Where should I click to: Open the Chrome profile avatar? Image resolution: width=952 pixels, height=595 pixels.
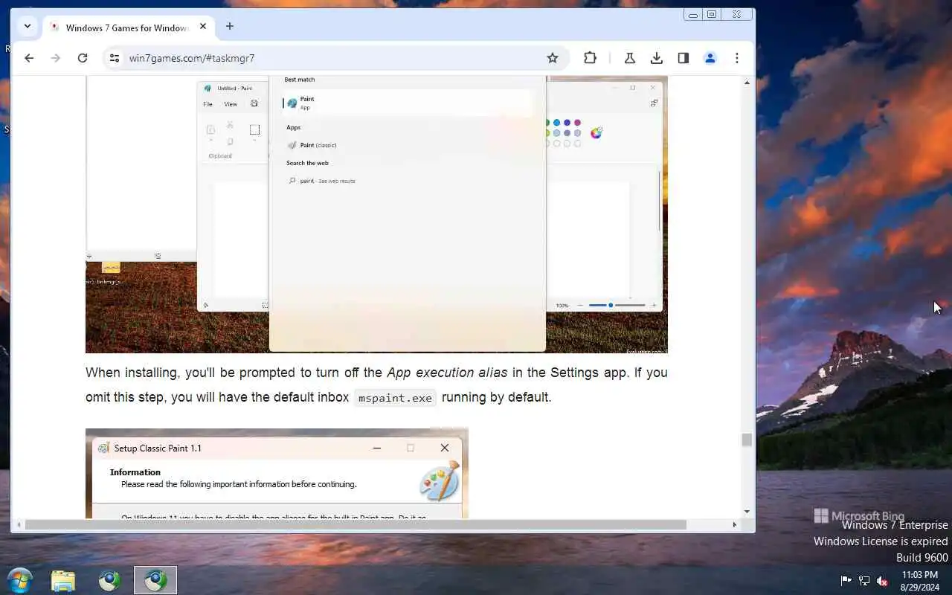[x=710, y=58]
